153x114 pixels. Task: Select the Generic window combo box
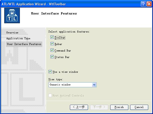point(72,85)
